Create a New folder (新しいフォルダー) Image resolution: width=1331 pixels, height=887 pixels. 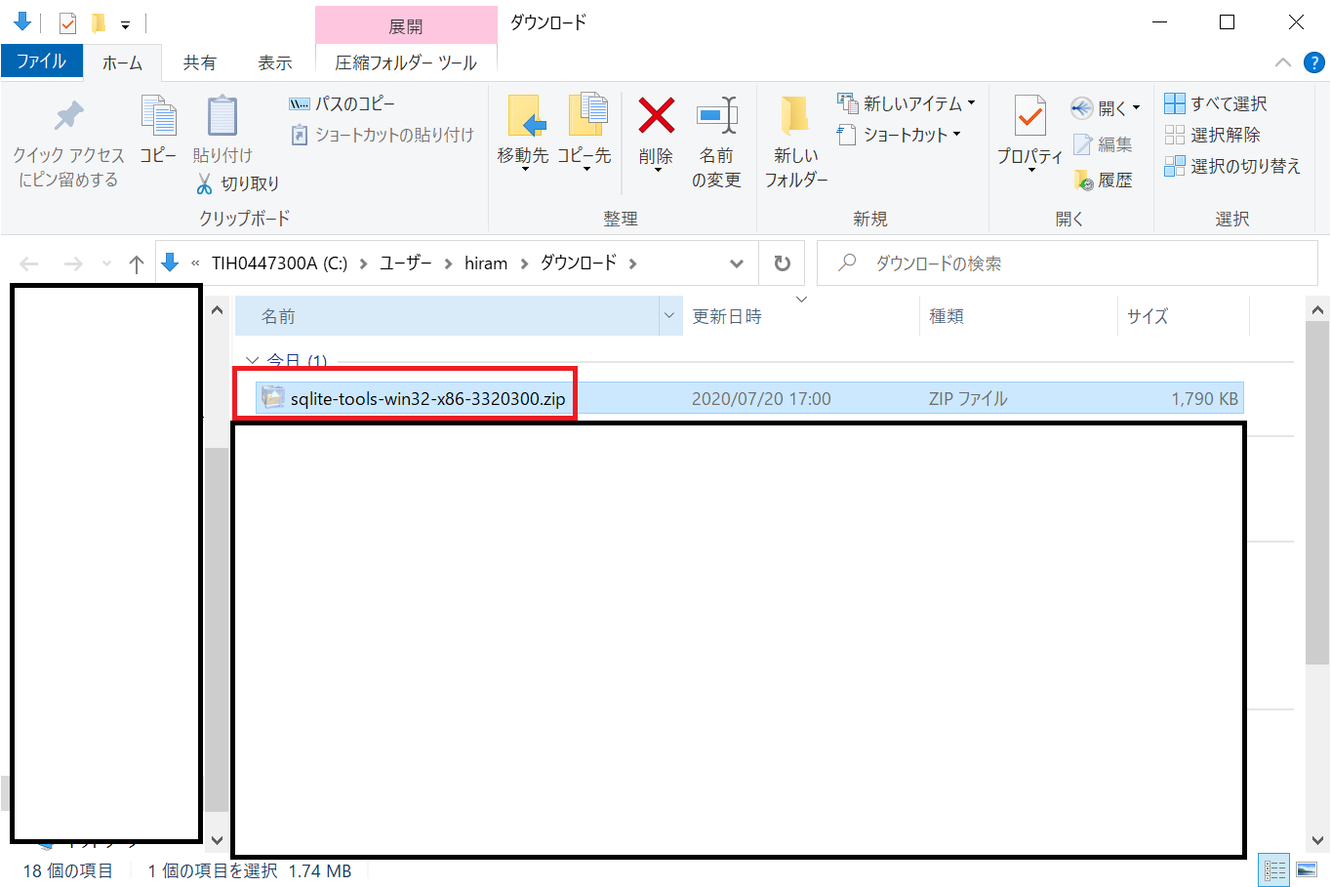[x=796, y=141]
